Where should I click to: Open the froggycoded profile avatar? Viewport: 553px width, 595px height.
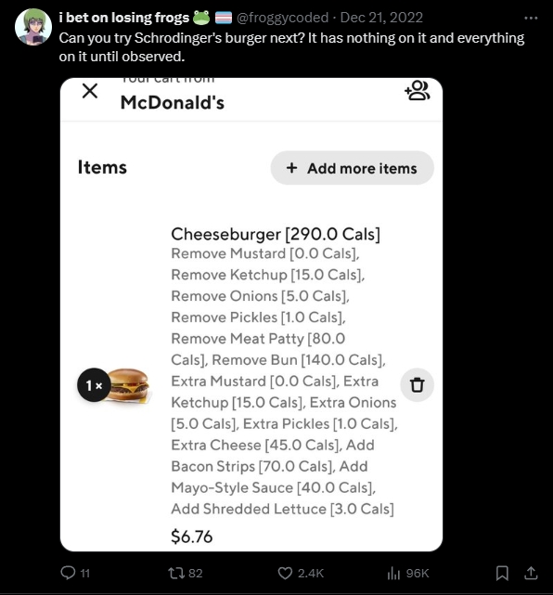pyautogui.click(x=33, y=27)
